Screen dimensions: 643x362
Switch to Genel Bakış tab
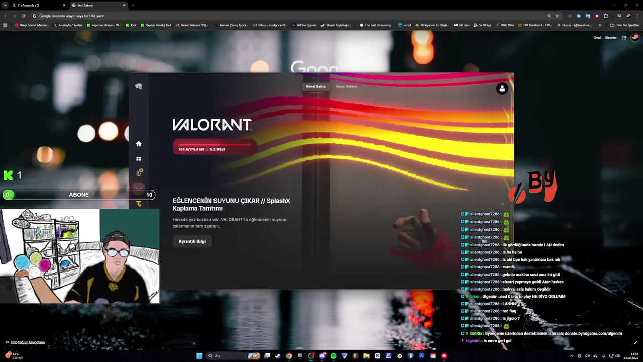click(x=315, y=86)
